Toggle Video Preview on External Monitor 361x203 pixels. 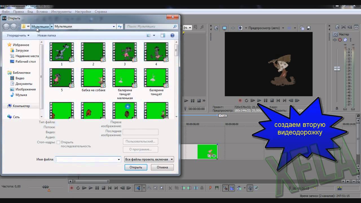(x=224, y=28)
